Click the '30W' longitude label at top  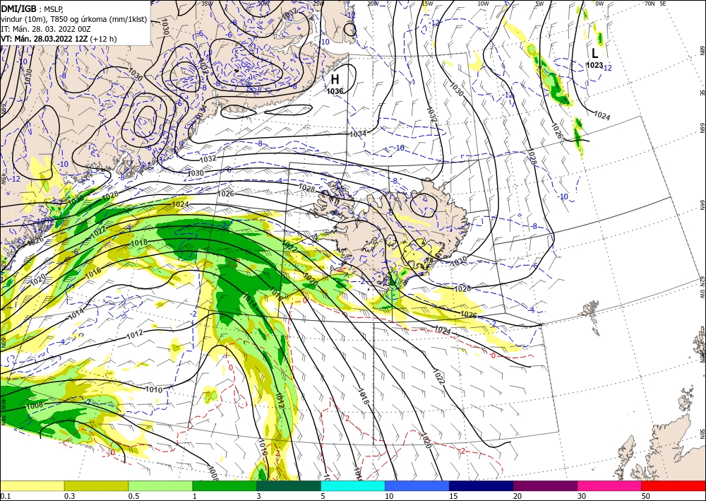click(x=264, y=4)
